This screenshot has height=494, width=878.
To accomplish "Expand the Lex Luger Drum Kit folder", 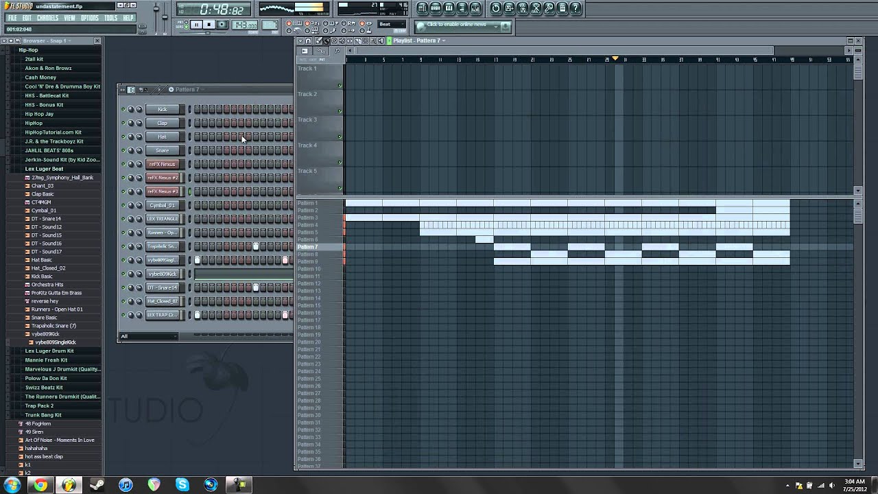I will pos(49,351).
